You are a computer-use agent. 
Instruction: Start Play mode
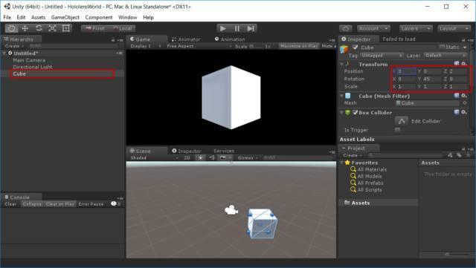(x=223, y=28)
